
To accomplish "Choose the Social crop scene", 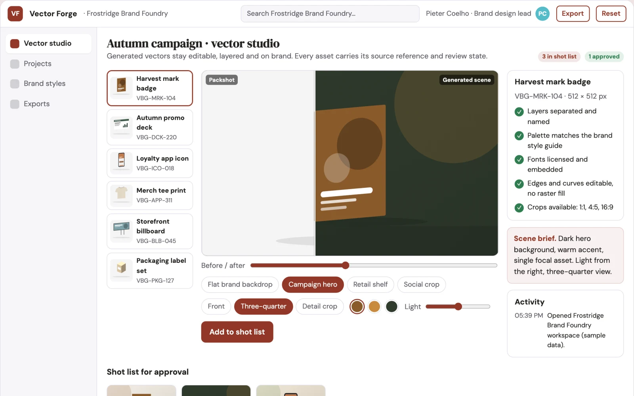I will [421, 285].
